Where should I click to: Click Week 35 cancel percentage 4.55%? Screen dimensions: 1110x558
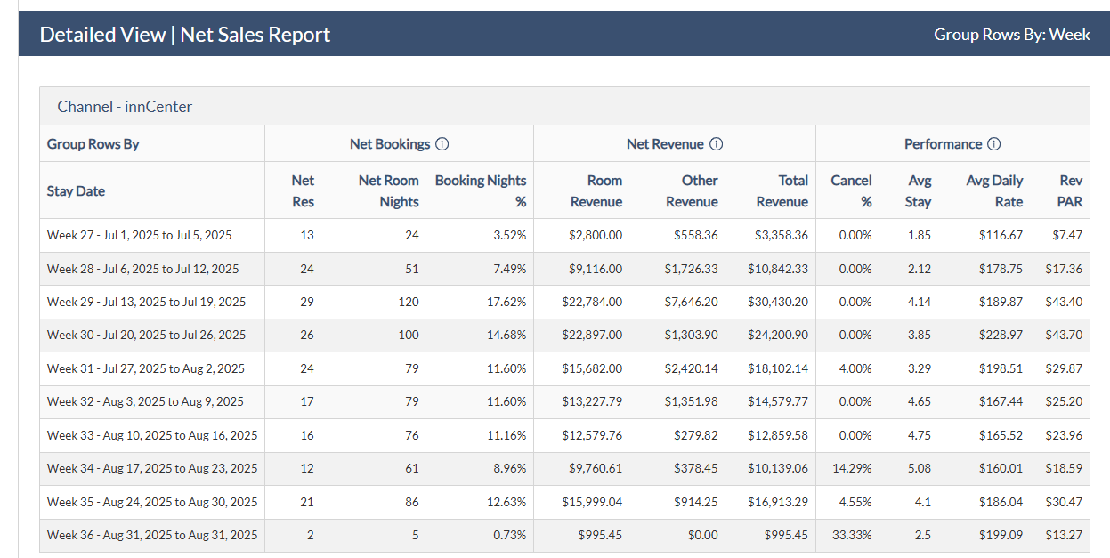click(x=855, y=502)
